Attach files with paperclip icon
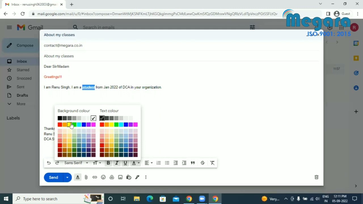 point(86,177)
